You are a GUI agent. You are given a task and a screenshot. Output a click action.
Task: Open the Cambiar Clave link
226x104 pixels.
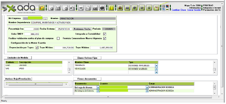coord(179,10)
